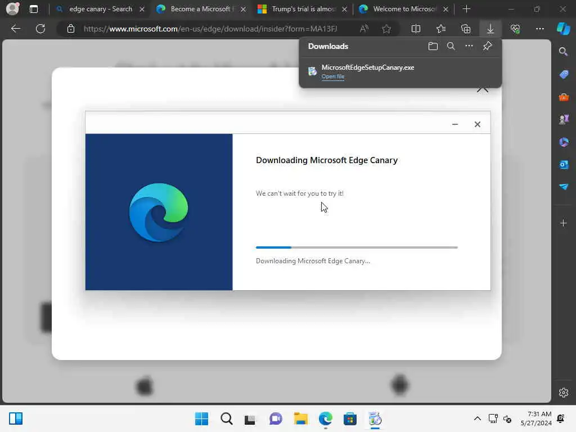Open Microsoft 365 sidebar icon
Image resolution: width=576 pixels, height=432 pixels.
click(564, 142)
